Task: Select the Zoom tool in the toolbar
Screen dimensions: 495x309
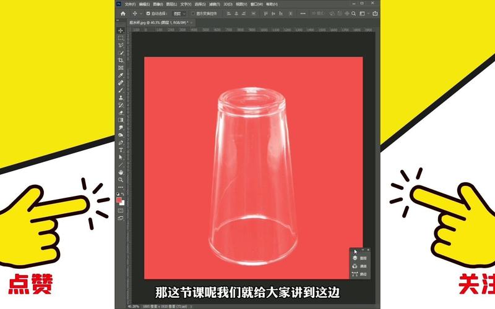Action: [121, 179]
